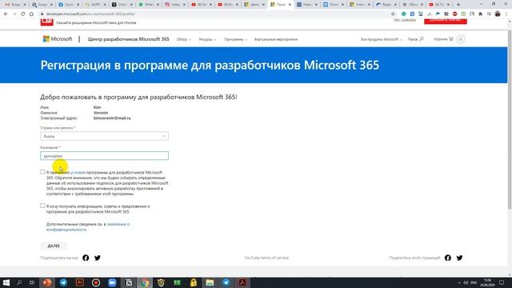Open 'Виртуальные мероприятия' navigation item

coord(276,39)
